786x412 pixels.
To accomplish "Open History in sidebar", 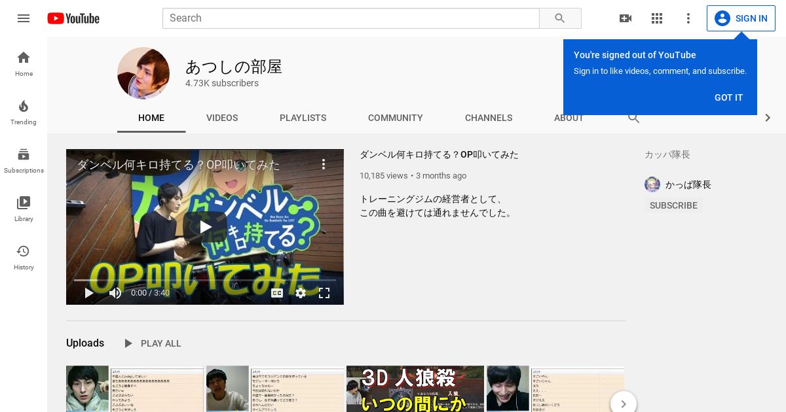I will coord(24,257).
